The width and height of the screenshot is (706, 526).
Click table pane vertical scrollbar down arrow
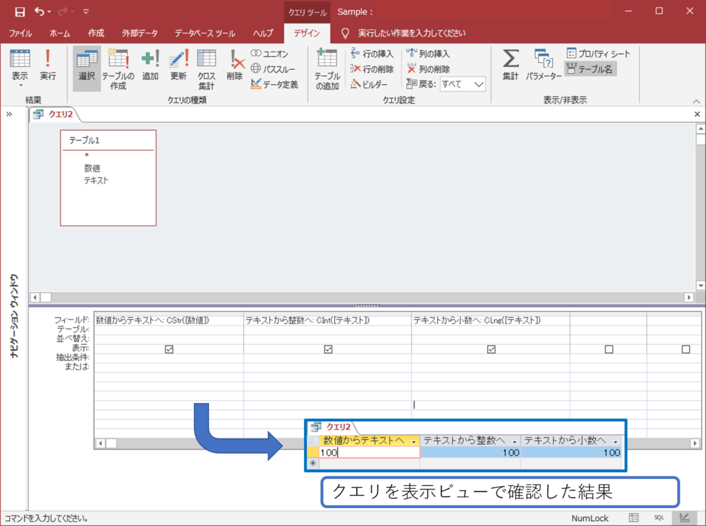(x=700, y=285)
